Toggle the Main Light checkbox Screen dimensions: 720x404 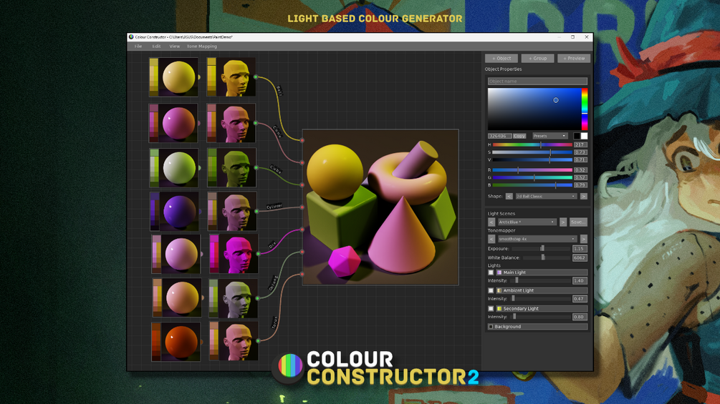click(x=491, y=272)
